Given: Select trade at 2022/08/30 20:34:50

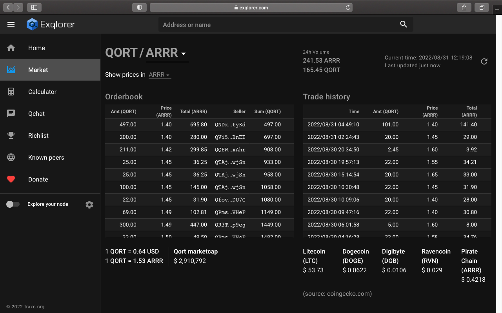Looking at the screenshot, I should (333, 149).
